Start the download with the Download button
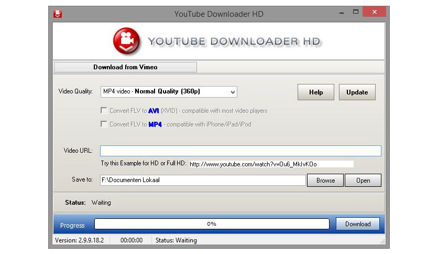 358,224
